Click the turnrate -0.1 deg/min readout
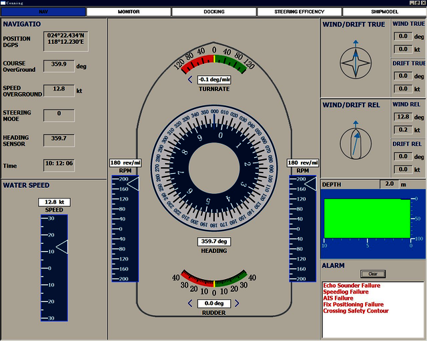Screen dimensions: 427x341 pos(214,80)
